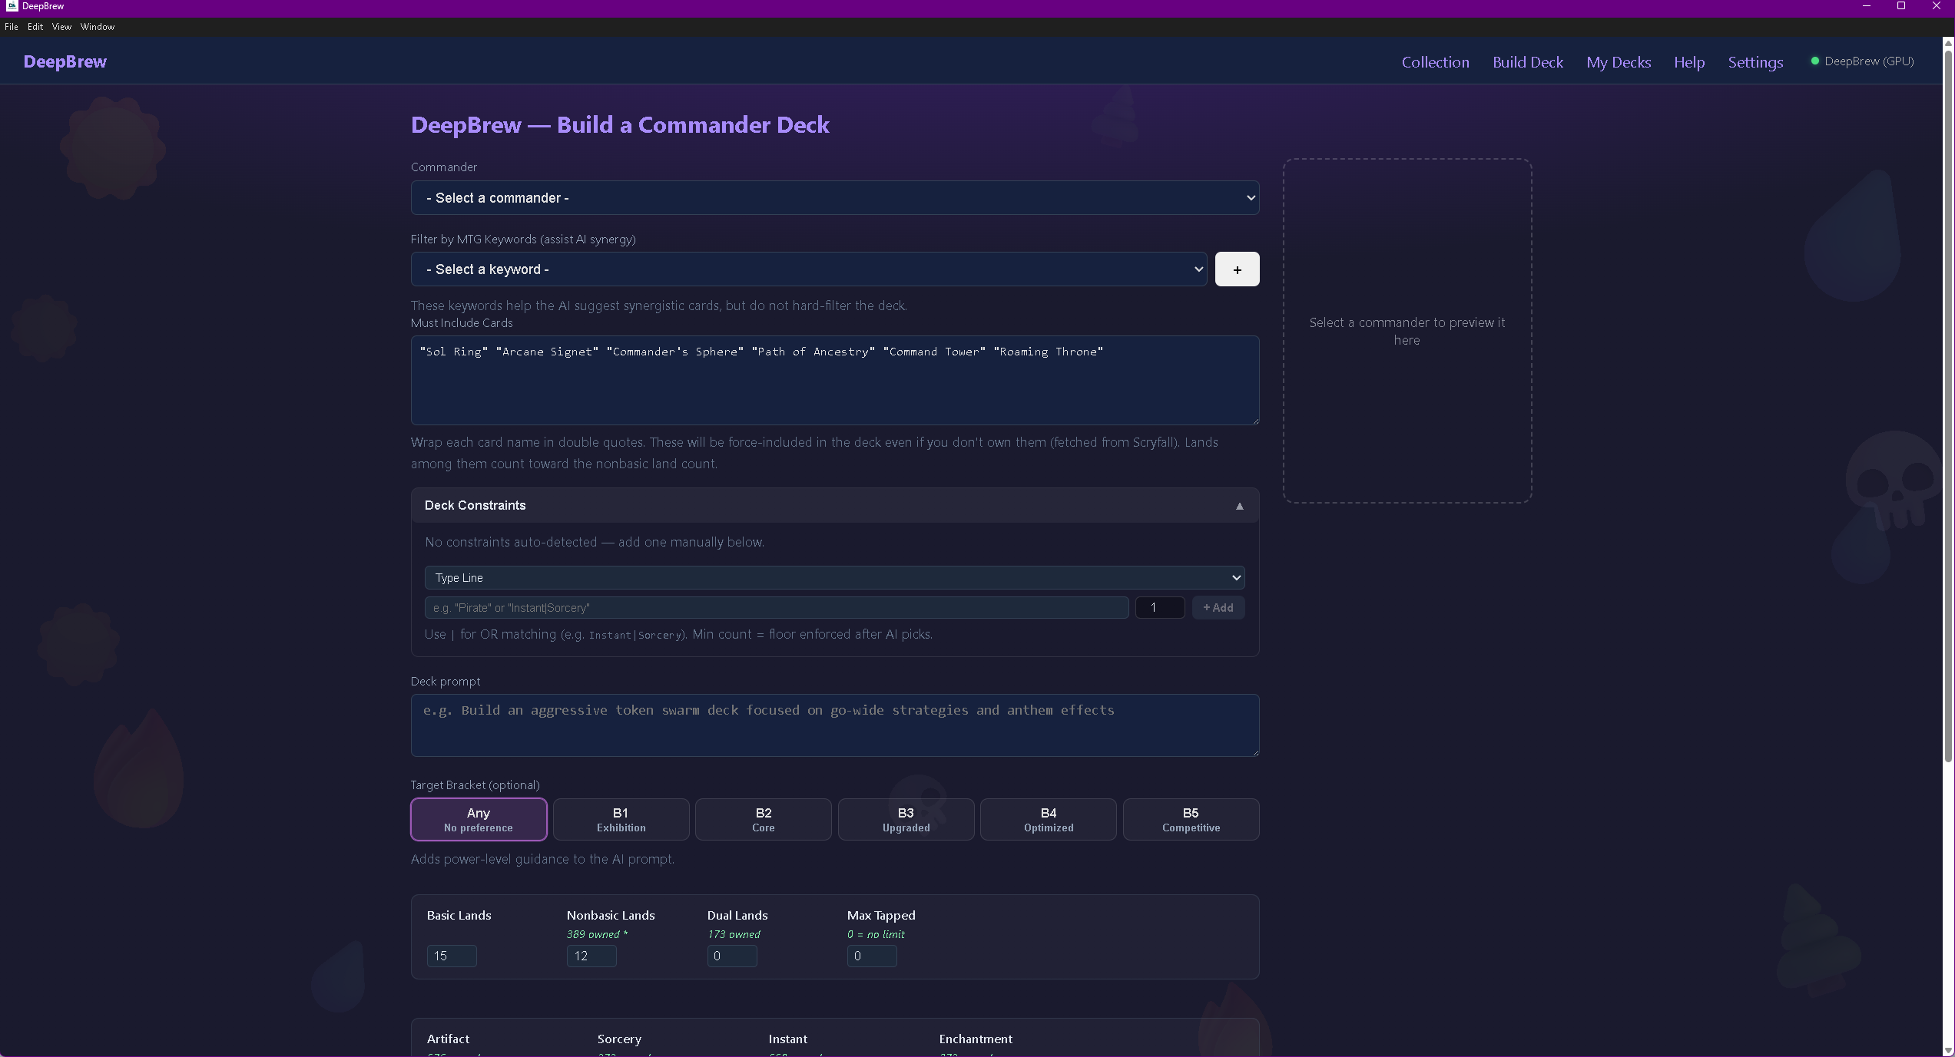Open the My Decks page
This screenshot has height=1057, width=1955.
(1619, 62)
